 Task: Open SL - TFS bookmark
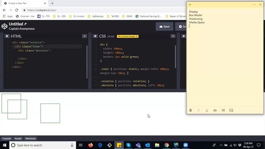(x=43, y=16)
